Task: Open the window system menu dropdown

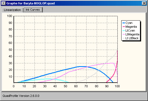Action: 4,3
